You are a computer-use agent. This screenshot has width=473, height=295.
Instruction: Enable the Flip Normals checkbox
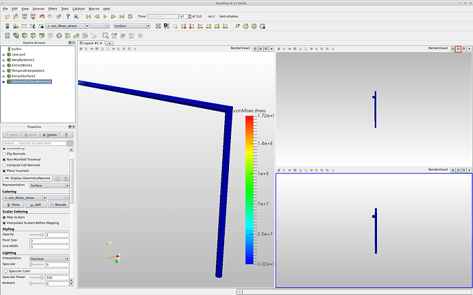point(3,154)
